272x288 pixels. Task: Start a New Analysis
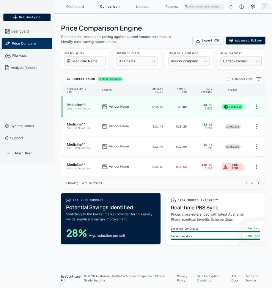click(x=27, y=17)
